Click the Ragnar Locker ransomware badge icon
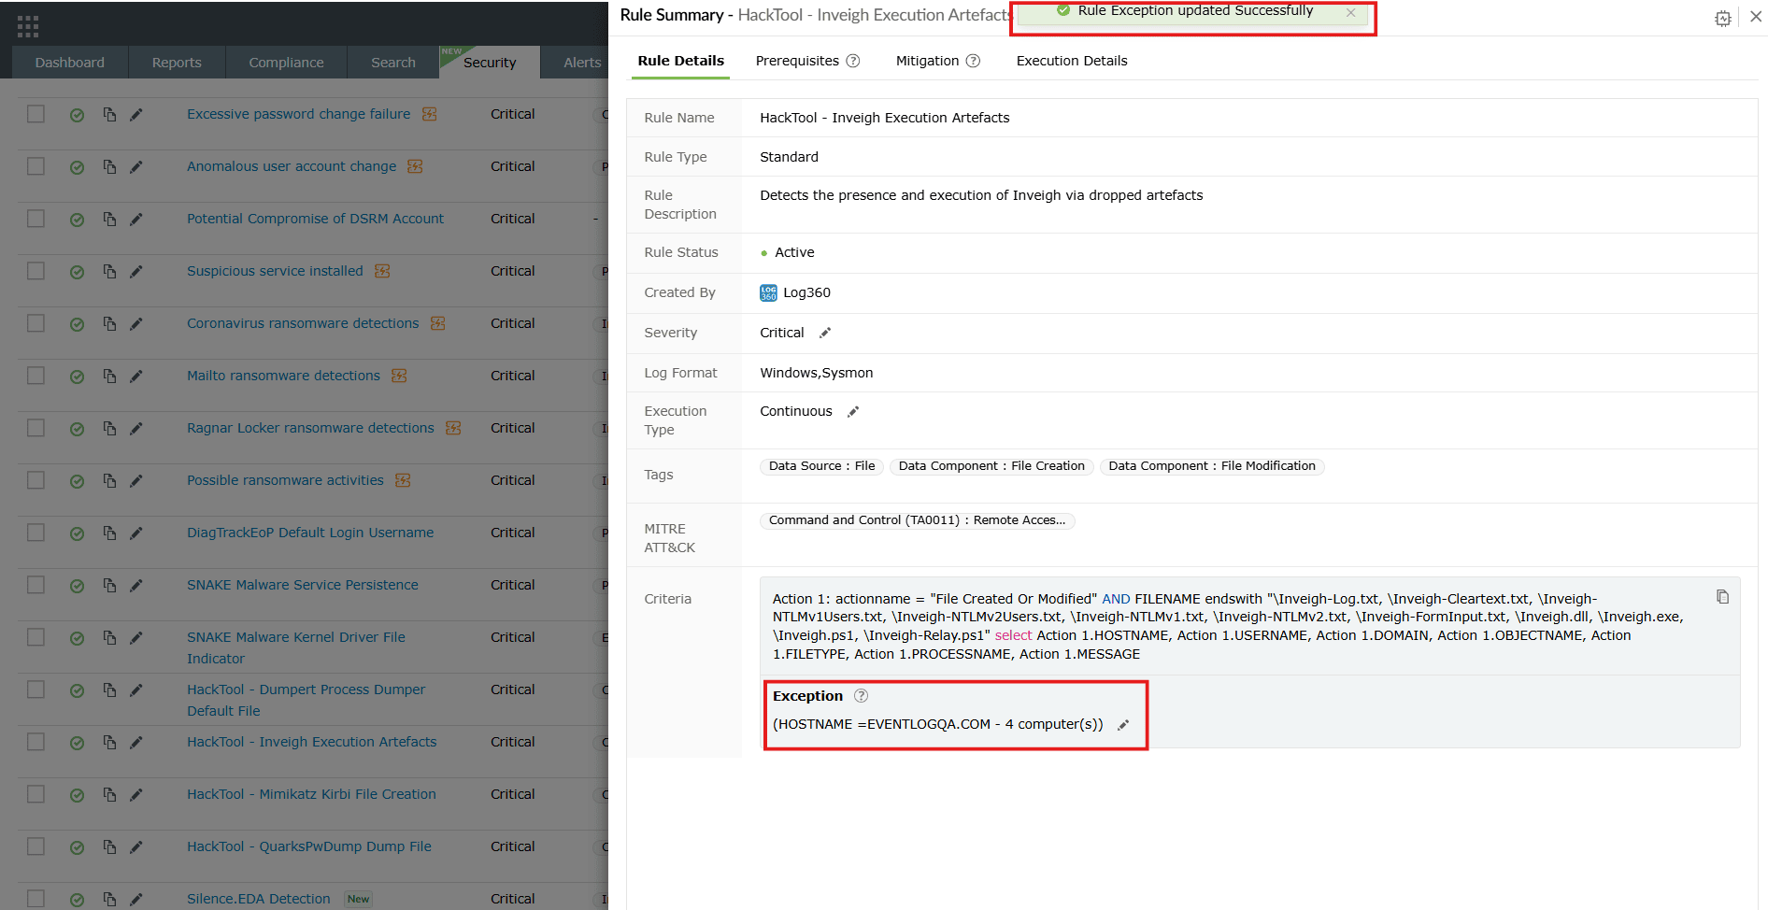 pyautogui.click(x=453, y=428)
